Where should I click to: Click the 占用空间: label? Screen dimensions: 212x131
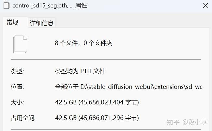point(23,118)
